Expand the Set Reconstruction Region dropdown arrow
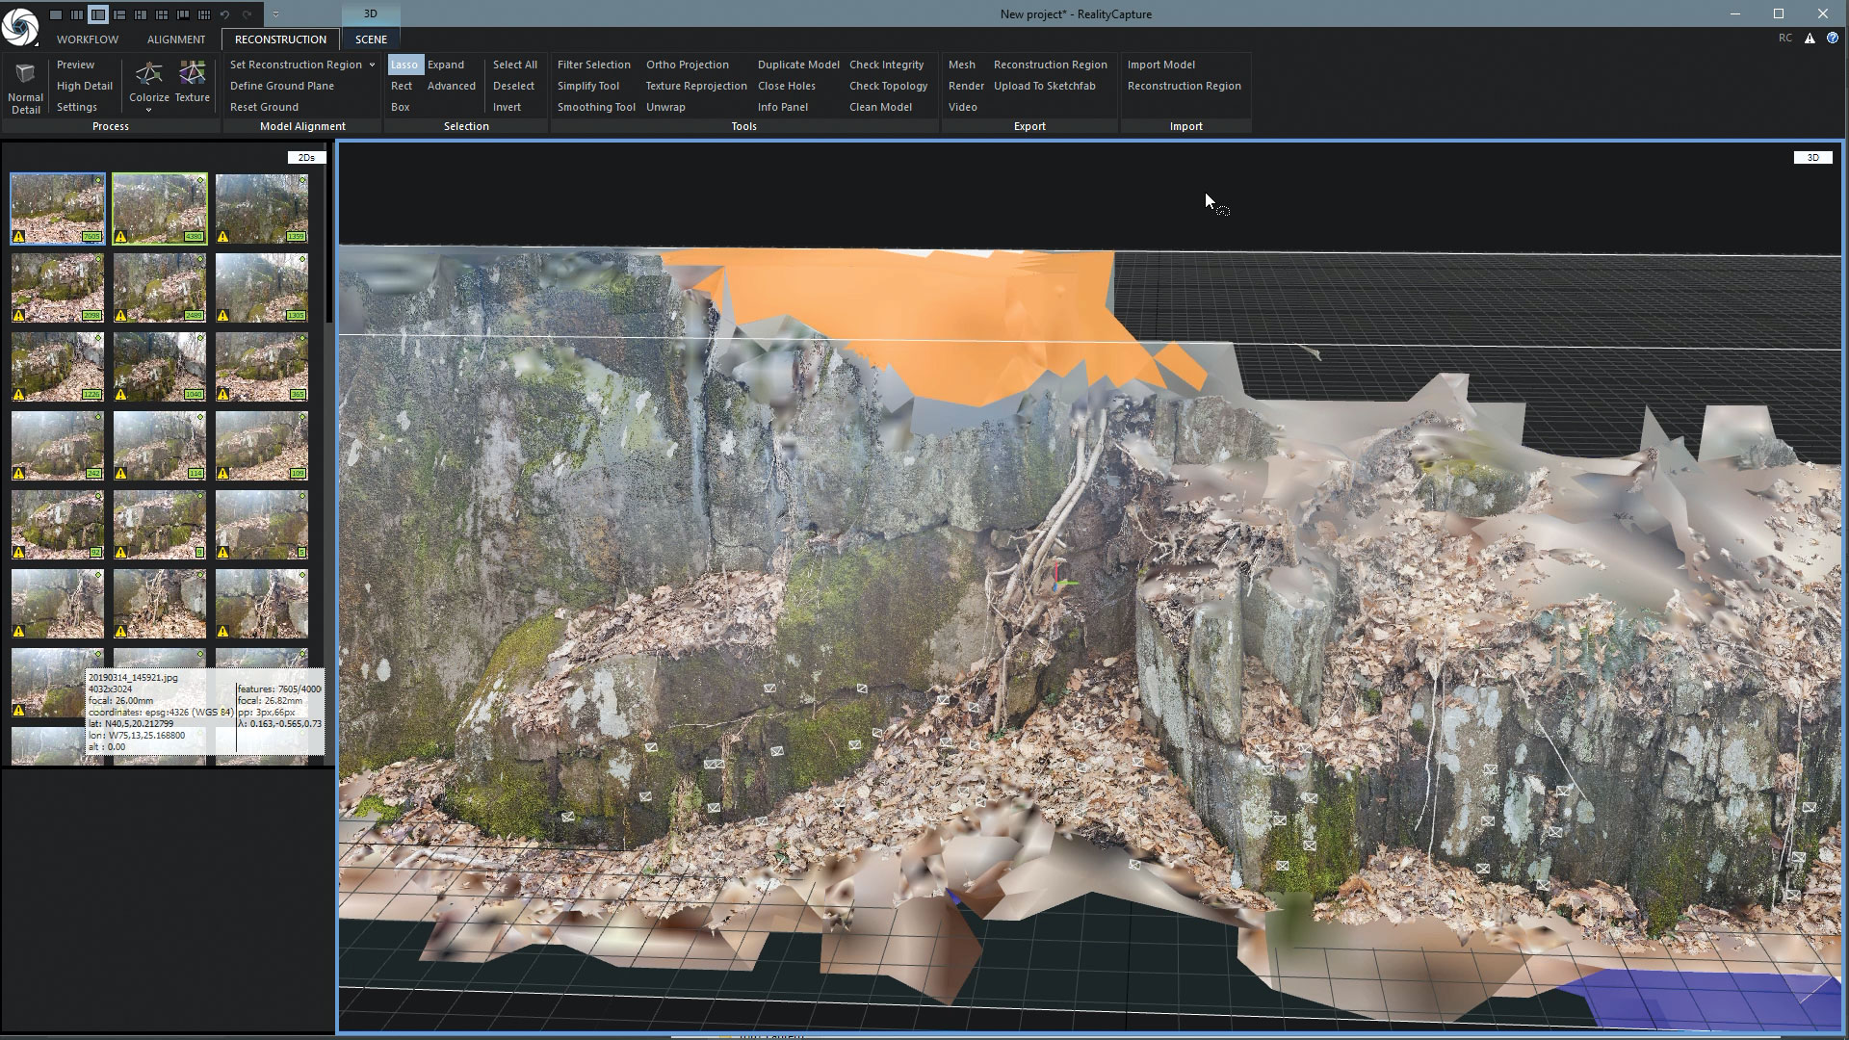The height and width of the screenshot is (1040, 1849). (x=372, y=65)
